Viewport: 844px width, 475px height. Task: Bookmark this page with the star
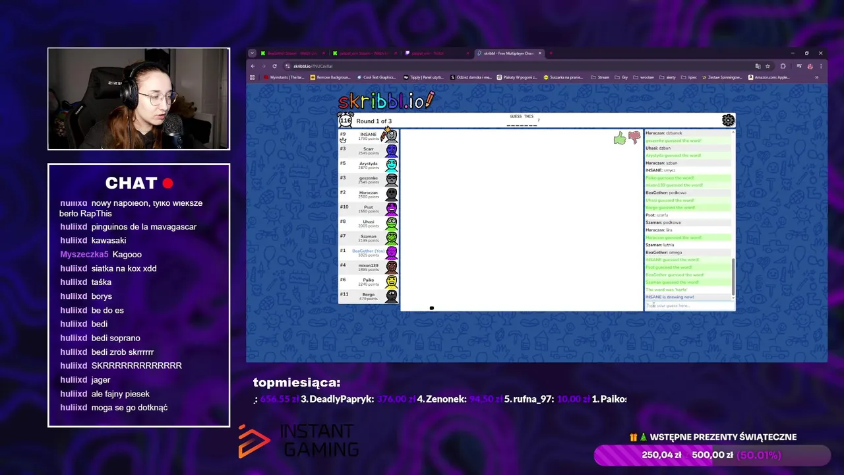(768, 66)
